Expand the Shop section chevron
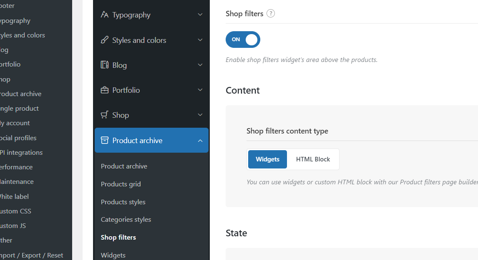Viewport: 478px width, 260px height. (x=200, y=115)
